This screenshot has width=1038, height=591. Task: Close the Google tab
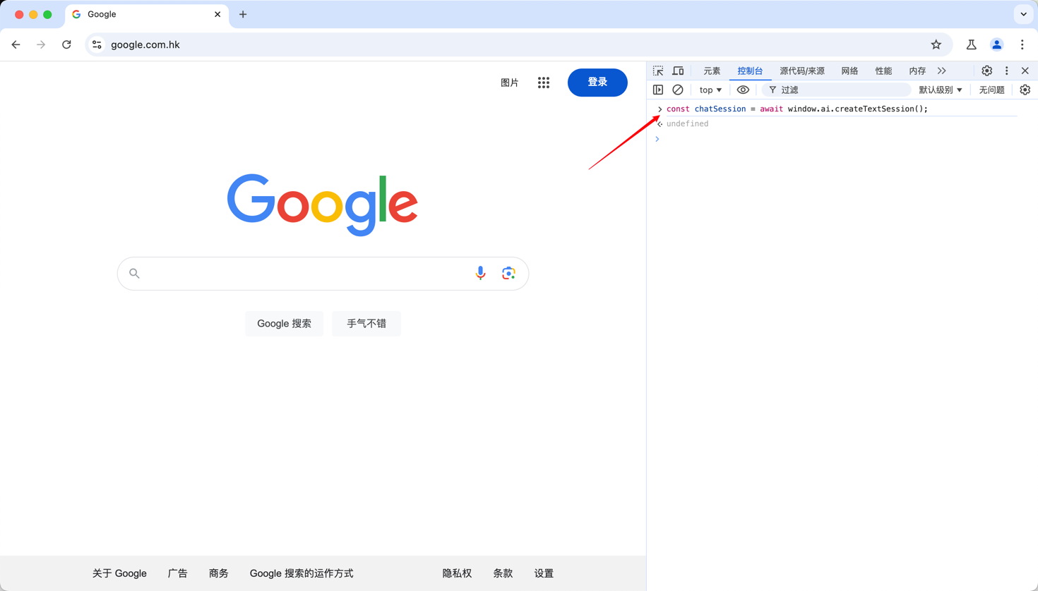217,14
